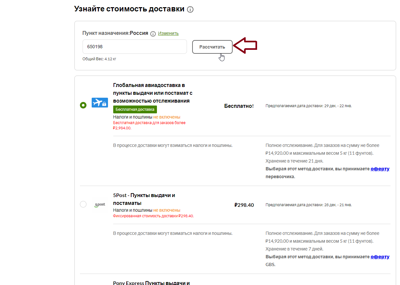The height and width of the screenshot is (285, 400).
Task: Click the 5Post pickup points title
Action: [x=144, y=199]
